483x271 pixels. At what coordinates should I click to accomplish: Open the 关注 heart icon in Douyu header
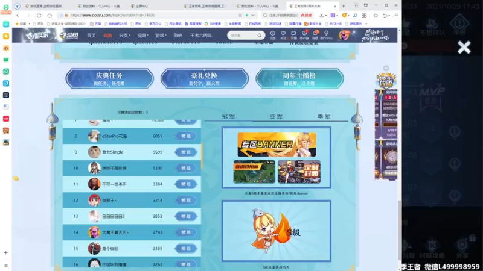(283, 35)
